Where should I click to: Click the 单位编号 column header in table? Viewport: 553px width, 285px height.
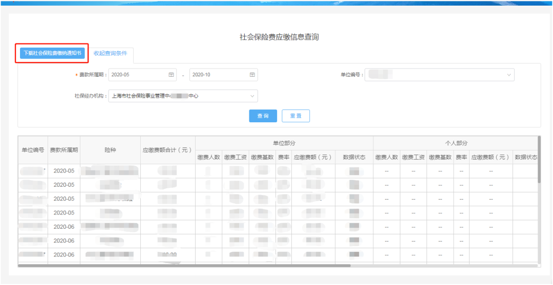click(33, 150)
